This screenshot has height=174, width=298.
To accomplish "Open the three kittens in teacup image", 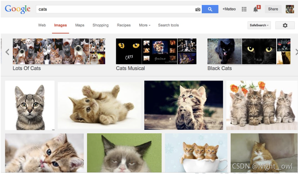I will [196, 153].
